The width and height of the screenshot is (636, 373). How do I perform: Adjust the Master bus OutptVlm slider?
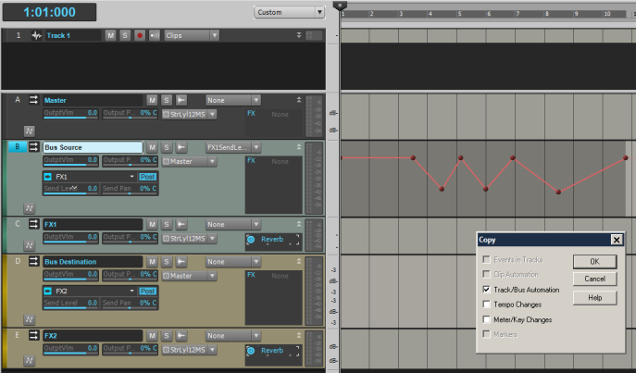coord(71,118)
